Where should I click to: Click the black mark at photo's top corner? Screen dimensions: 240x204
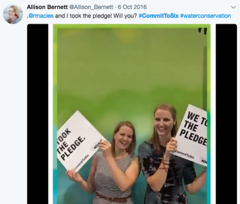[x=203, y=31]
